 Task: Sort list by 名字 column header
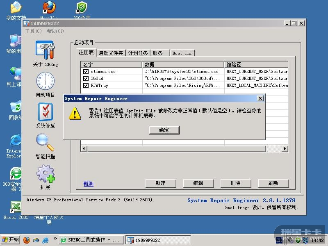click(x=111, y=64)
